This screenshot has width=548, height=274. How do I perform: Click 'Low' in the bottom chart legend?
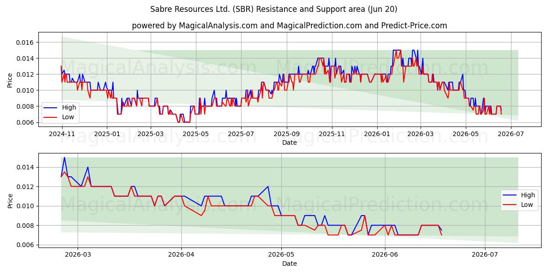point(527,205)
